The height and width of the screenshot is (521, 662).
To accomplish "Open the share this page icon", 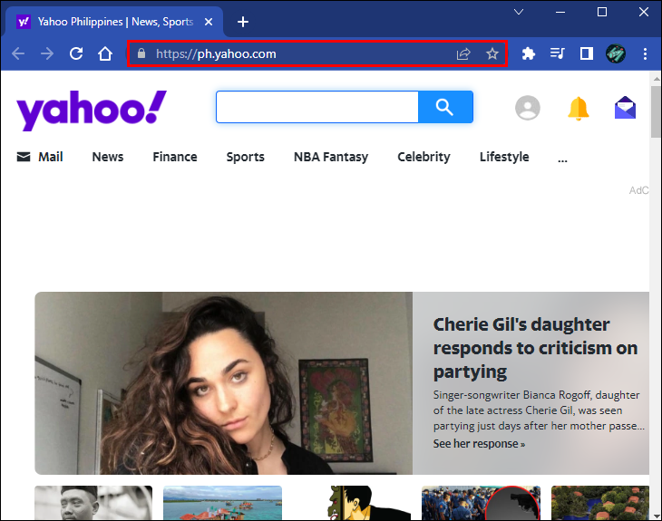I will (x=463, y=53).
